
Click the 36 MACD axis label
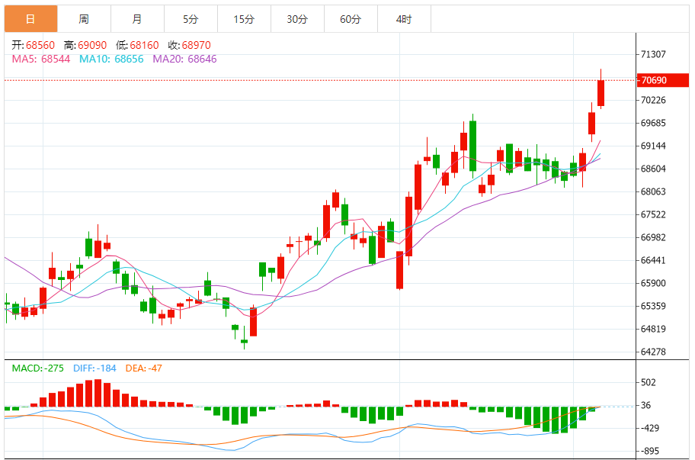pyautogui.click(x=645, y=405)
